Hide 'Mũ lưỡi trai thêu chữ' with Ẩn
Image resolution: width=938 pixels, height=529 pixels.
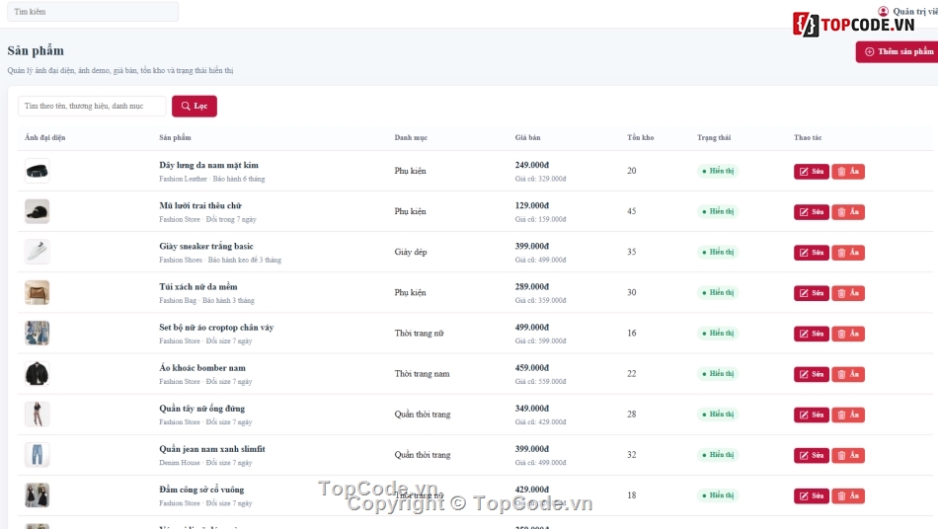point(848,212)
